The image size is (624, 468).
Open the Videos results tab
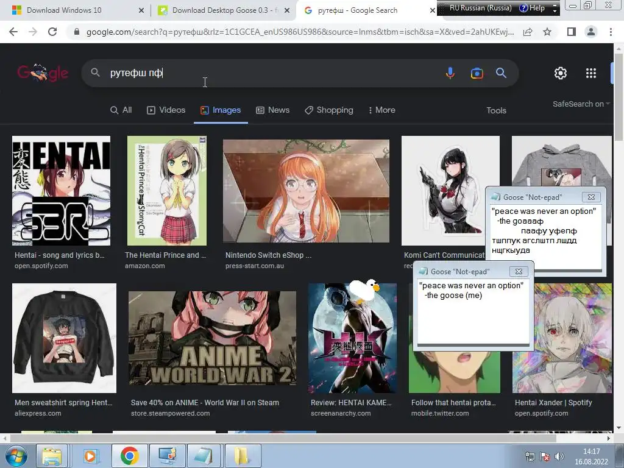[x=166, y=110]
